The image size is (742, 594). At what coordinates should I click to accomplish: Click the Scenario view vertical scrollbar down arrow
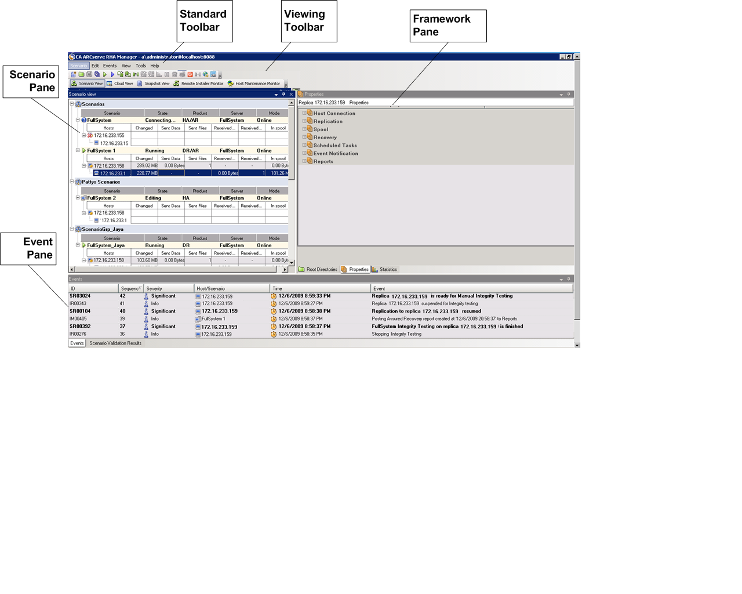coord(292,263)
